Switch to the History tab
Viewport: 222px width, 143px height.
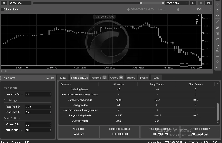click(x=131, y=77)
